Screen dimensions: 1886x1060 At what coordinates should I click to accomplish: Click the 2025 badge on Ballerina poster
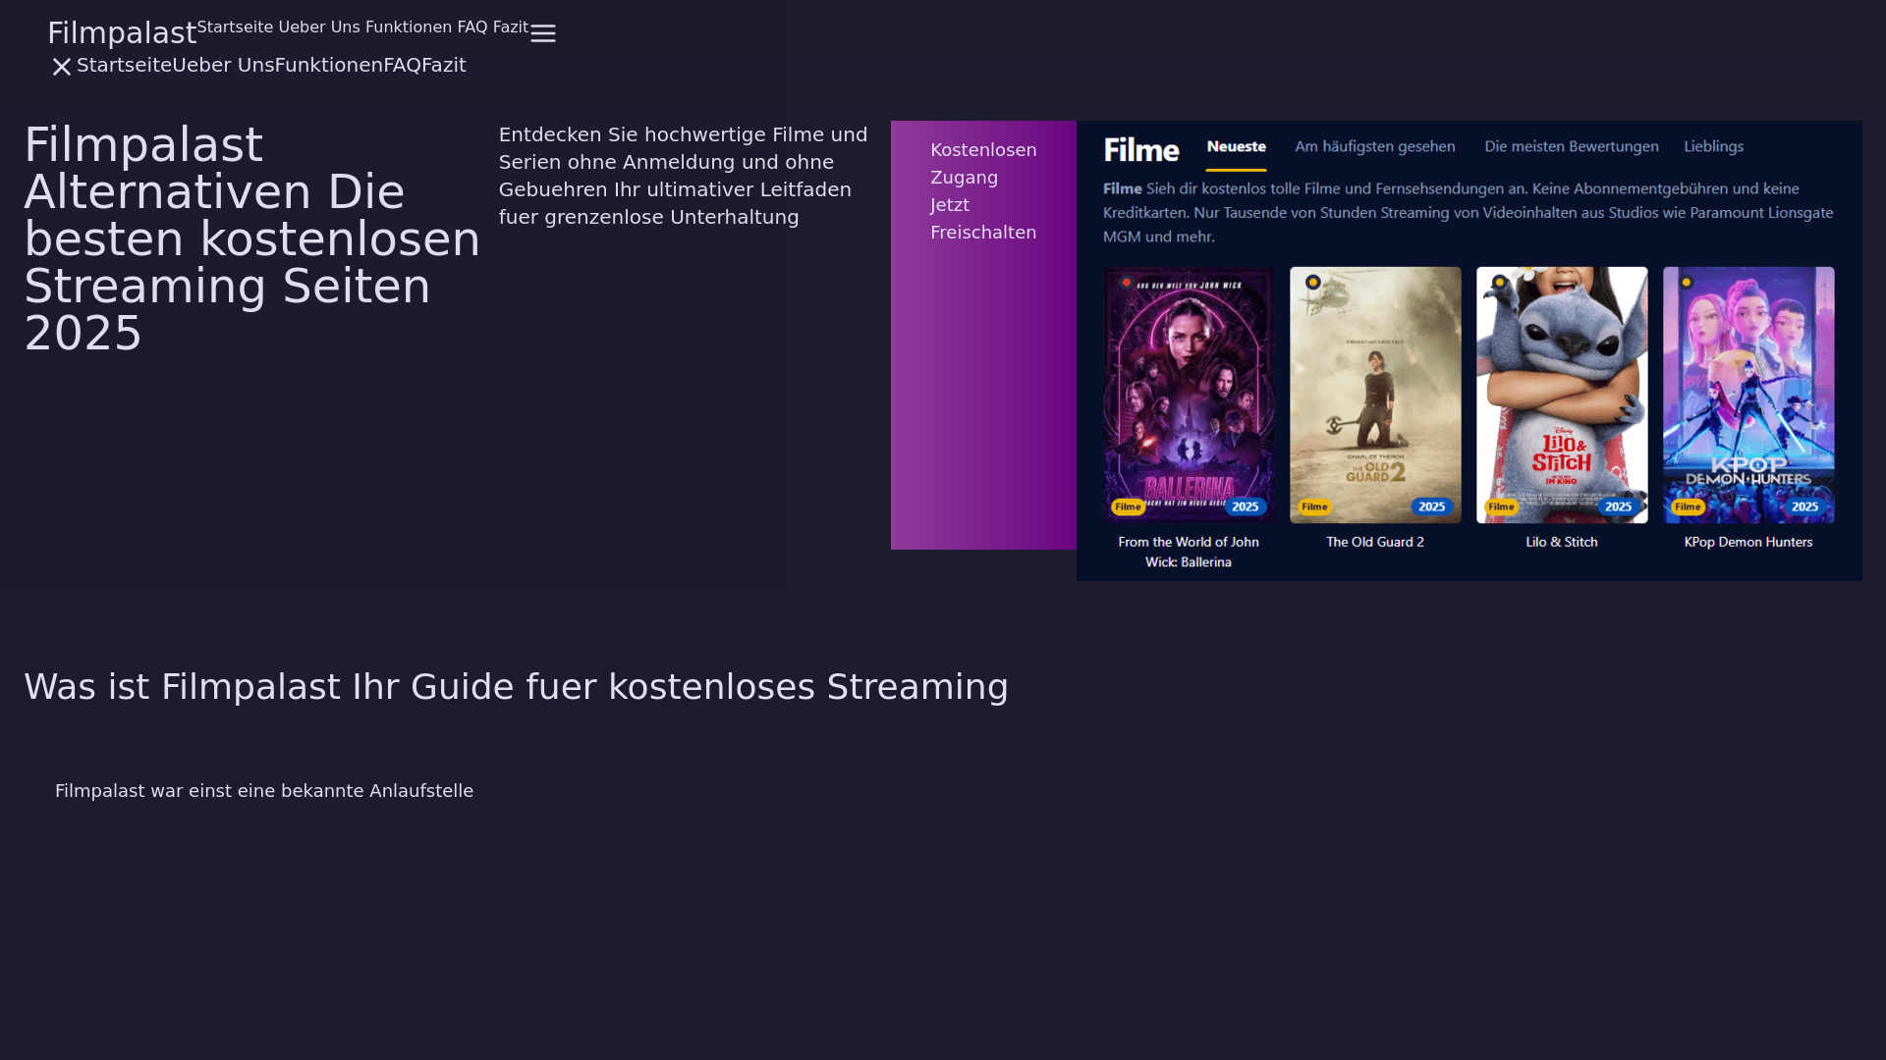click(1245, 506)
